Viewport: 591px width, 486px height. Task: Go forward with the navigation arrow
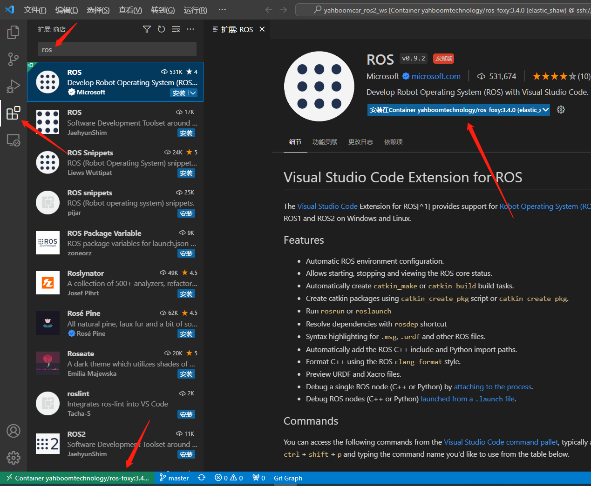(283, 10)
